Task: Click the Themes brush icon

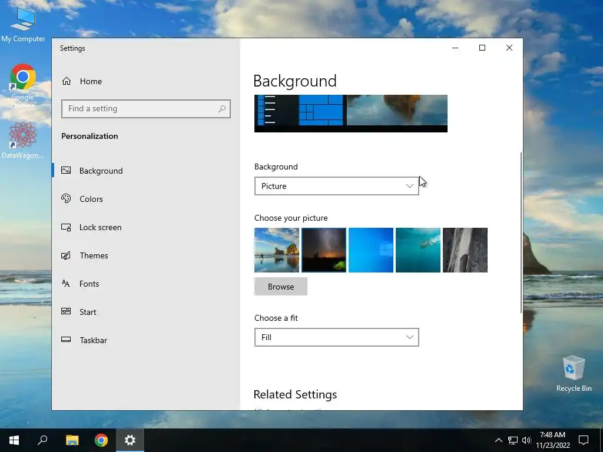Action: 66,255
